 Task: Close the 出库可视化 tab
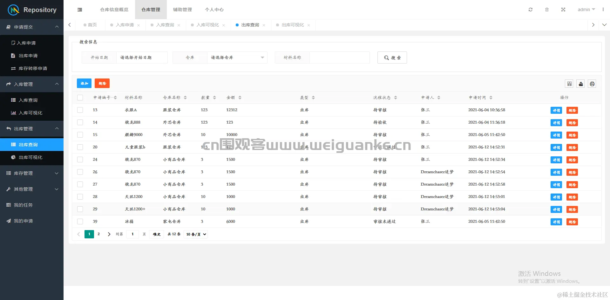click(x=308, y=25)
